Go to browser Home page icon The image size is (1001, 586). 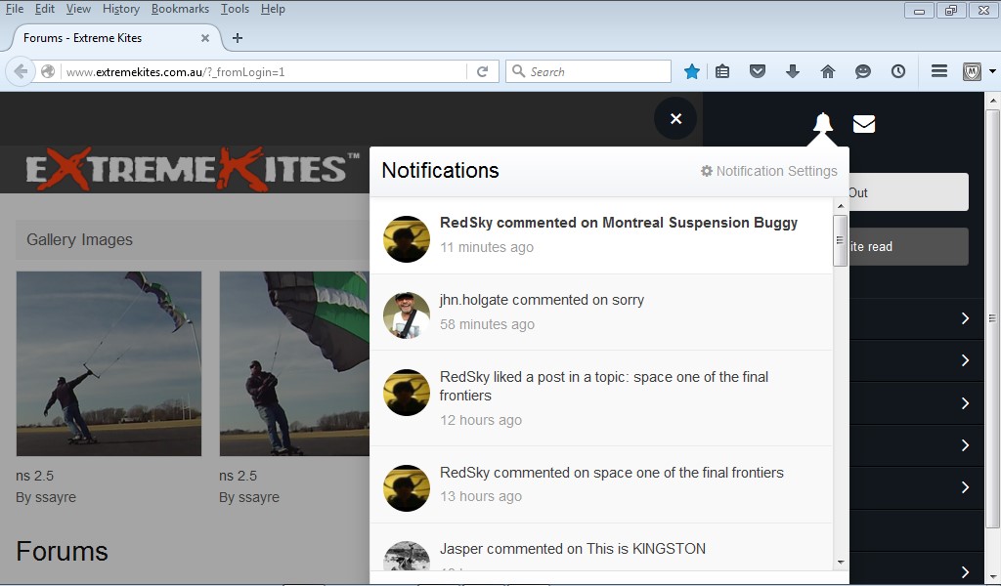[828, 71]
